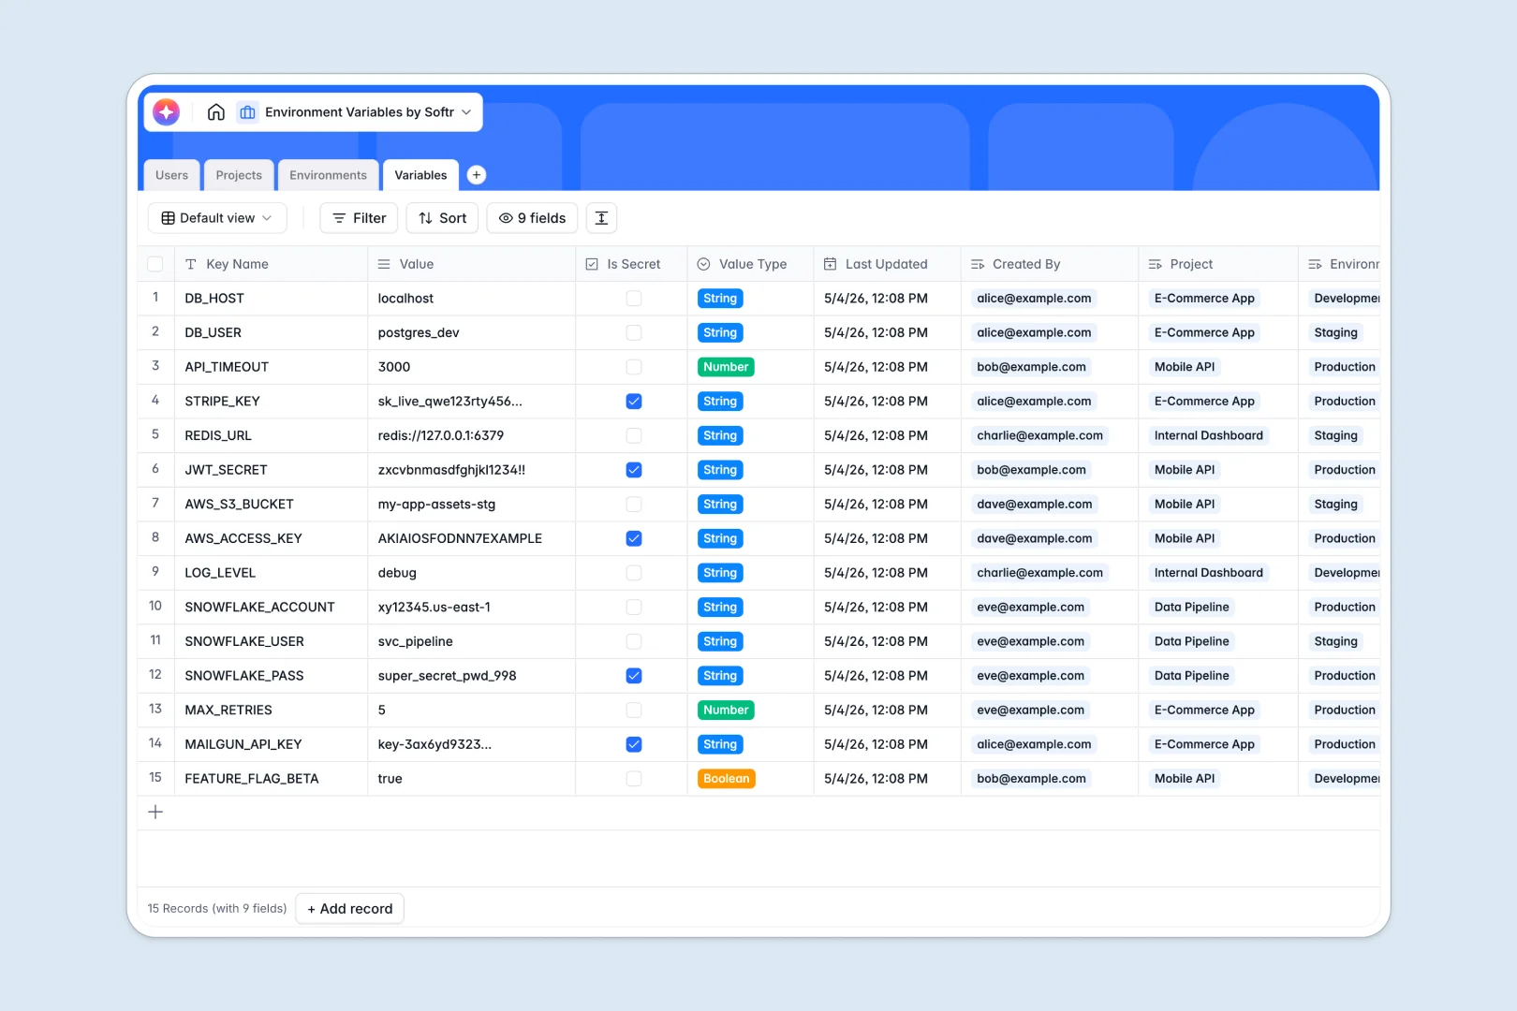This screenshot has height=1011, width=1517.
Task: Open the Sort button
Action: tap(442, 218)
